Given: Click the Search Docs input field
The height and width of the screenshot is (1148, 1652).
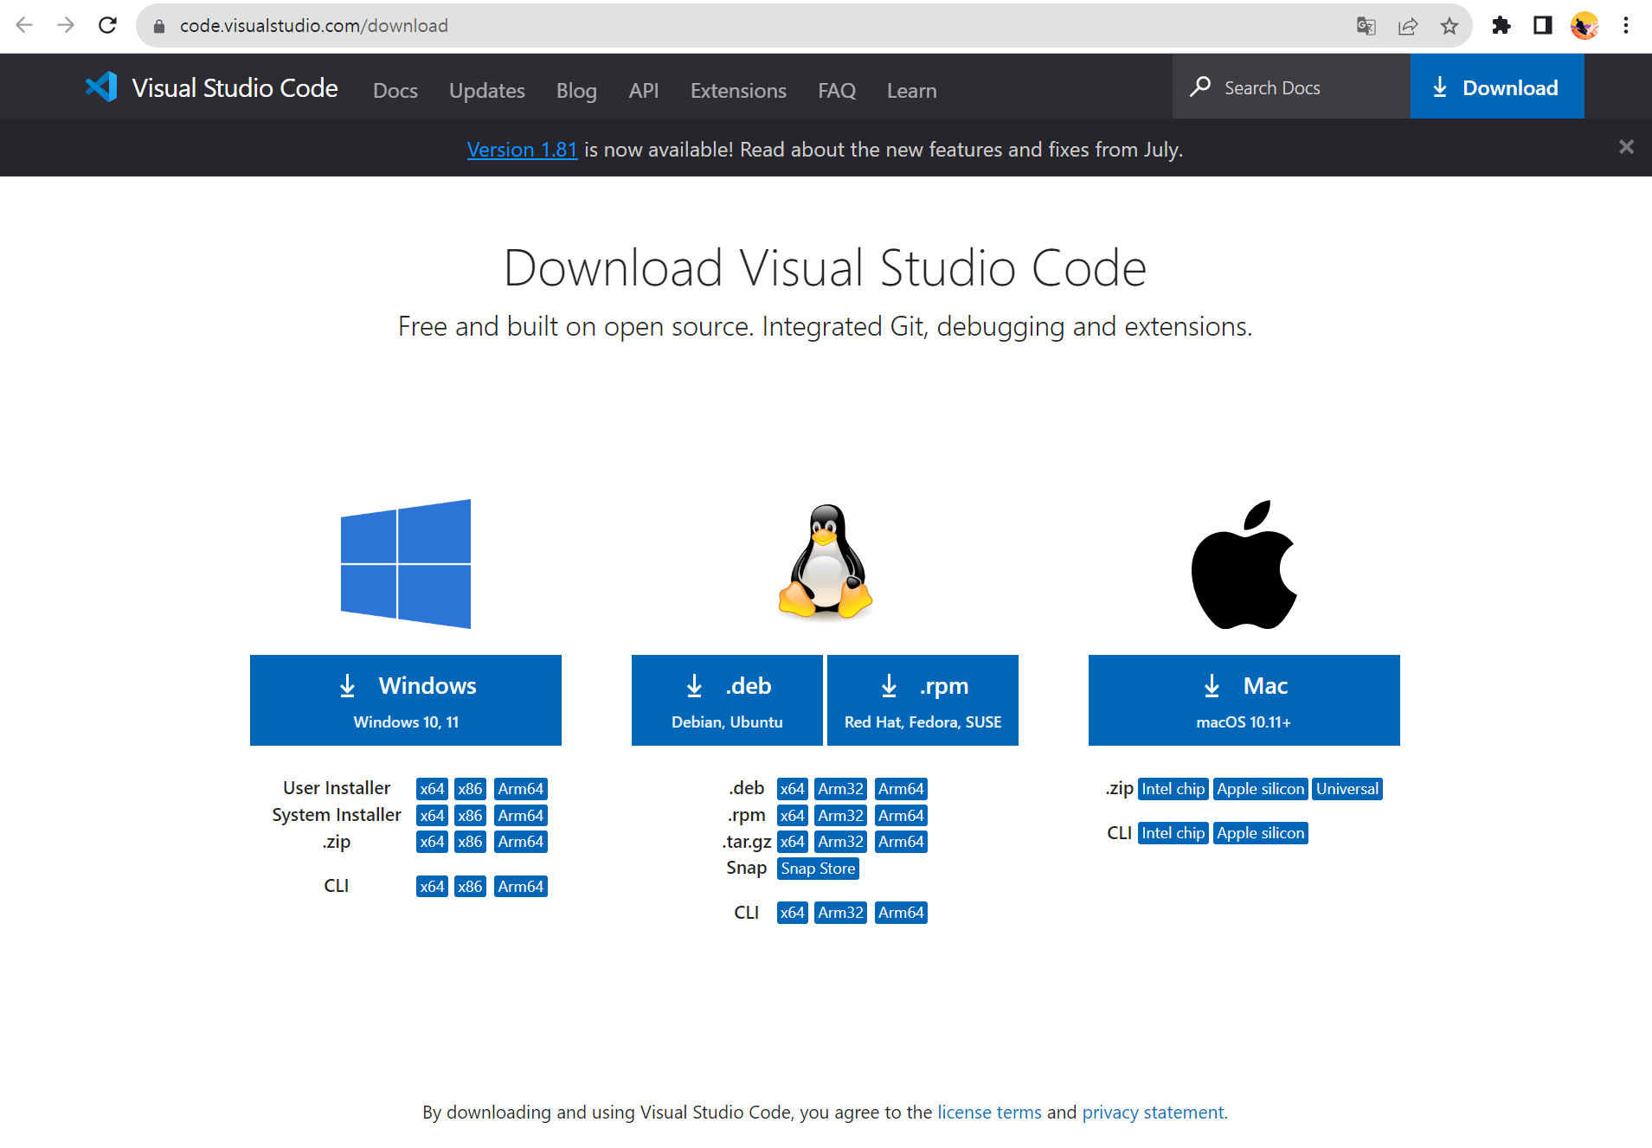Looking at the screenshot, I should pyautogui.click(x=1291, y=87).
